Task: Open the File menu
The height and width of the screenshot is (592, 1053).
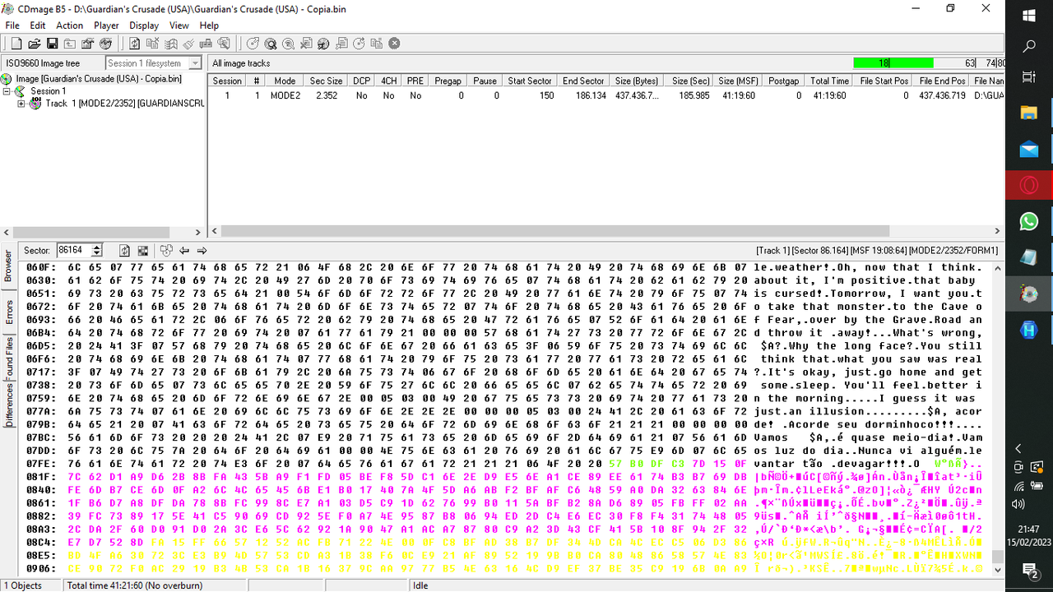Action: (x=12, y=25)
